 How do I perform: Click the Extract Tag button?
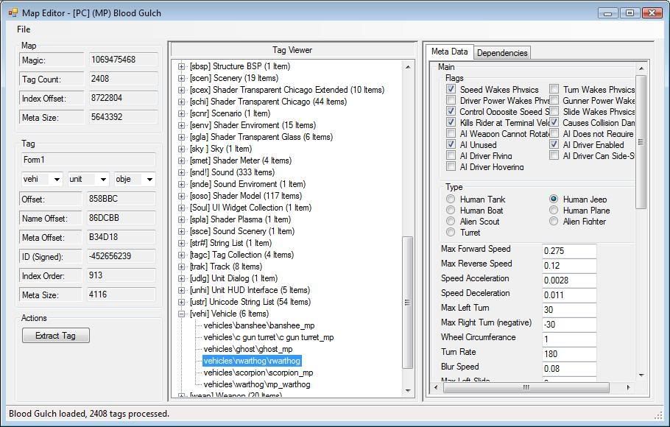pyautogui.click(x=55, y=336)
